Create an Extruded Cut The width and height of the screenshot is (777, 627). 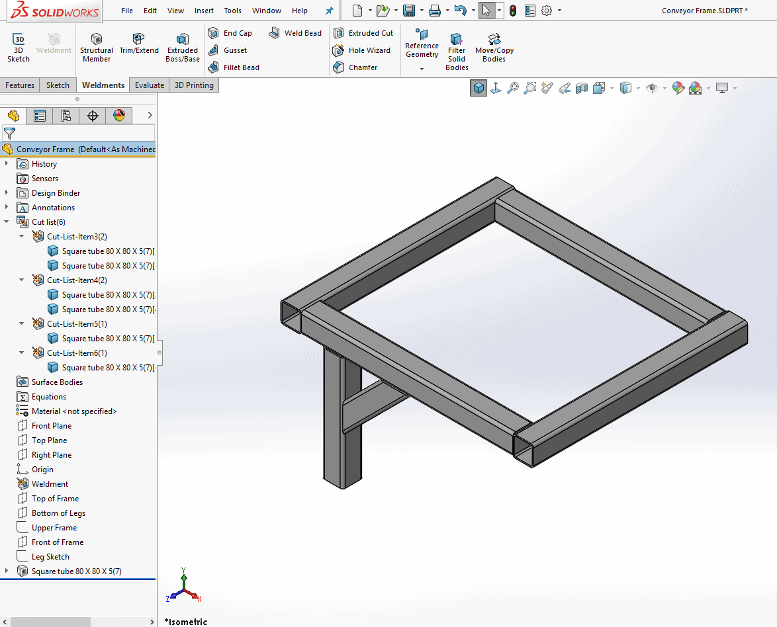tap(363, 33)
